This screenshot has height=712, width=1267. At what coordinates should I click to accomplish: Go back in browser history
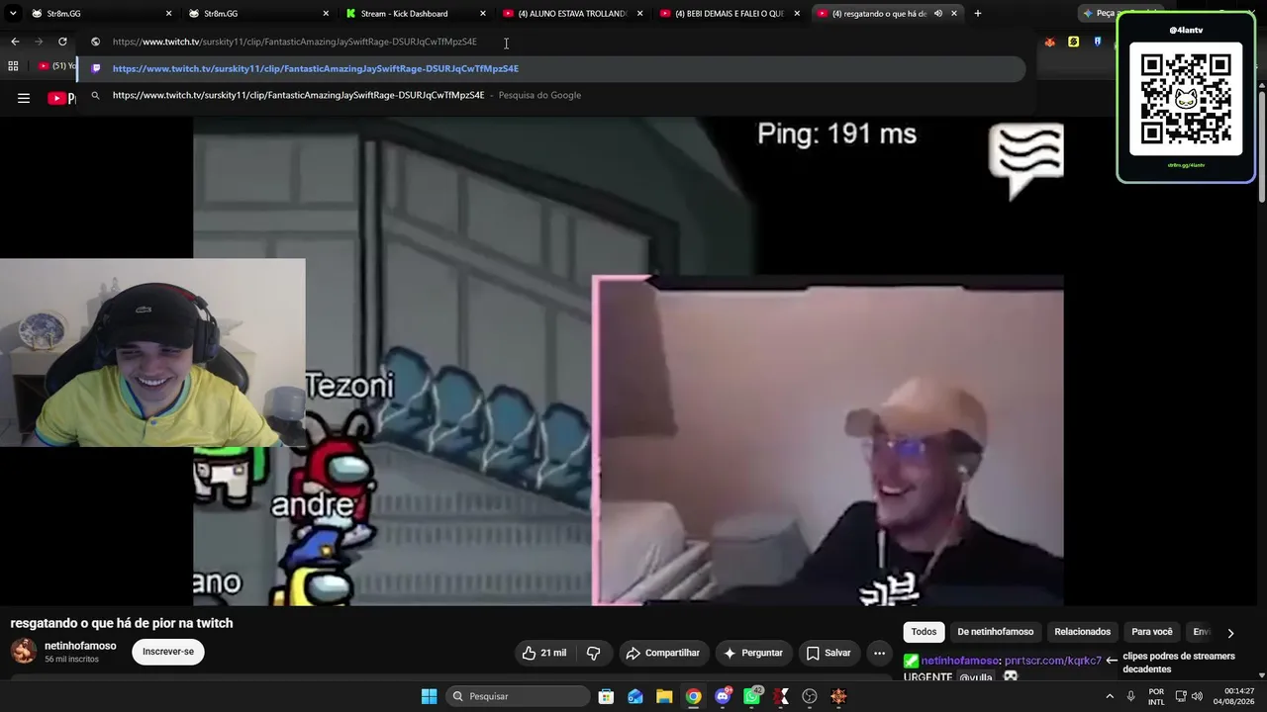(15, 42)
